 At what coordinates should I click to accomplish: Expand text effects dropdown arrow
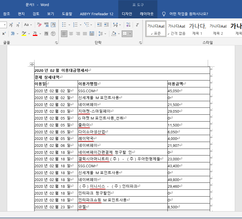pyautogui.click(x=18, y=34)
